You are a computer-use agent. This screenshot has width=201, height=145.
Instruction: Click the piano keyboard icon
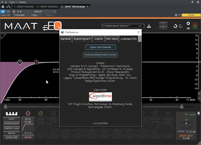[12, 114]
